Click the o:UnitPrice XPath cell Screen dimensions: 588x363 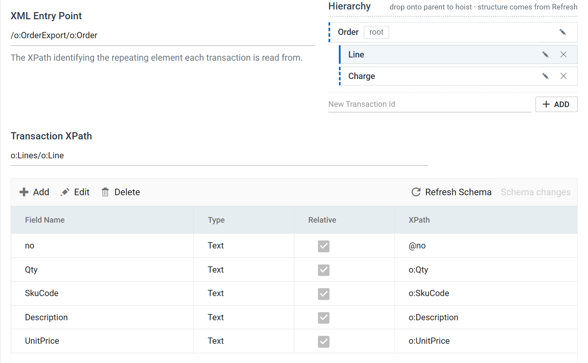tap(486, 341)
